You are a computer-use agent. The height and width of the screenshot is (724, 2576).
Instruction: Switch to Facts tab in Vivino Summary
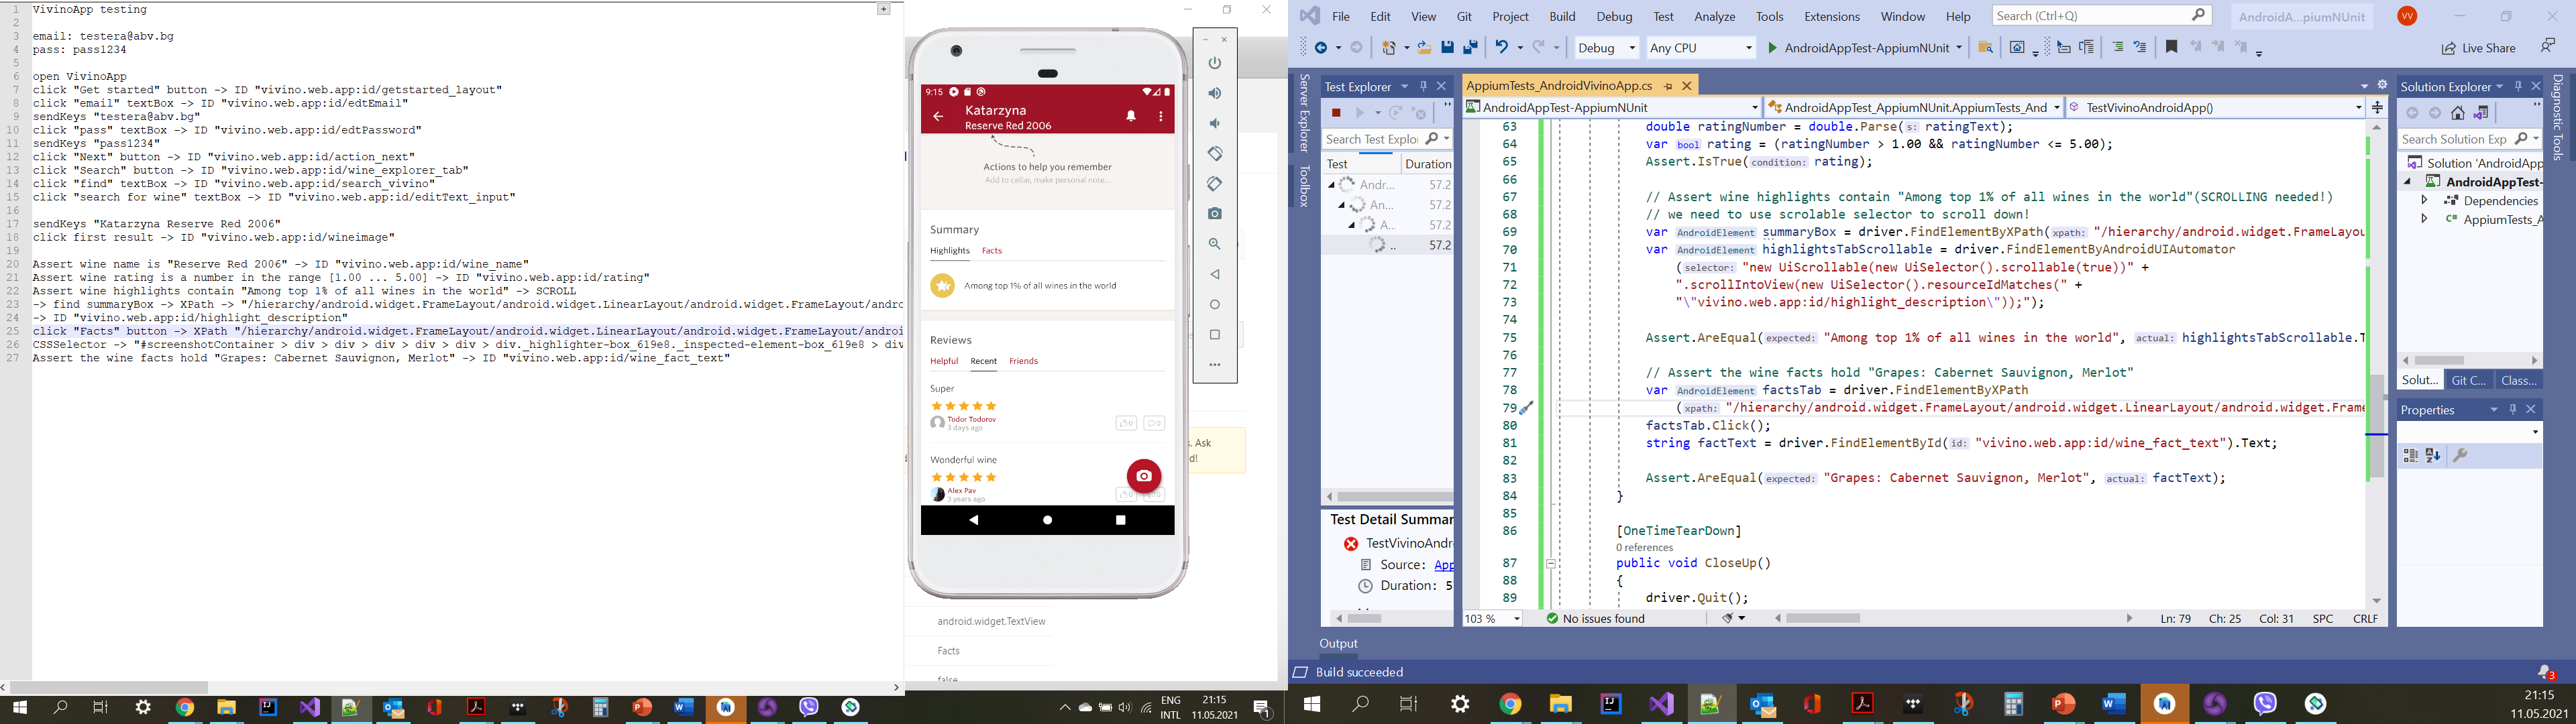pyautogui.click(x=992, y=251)
